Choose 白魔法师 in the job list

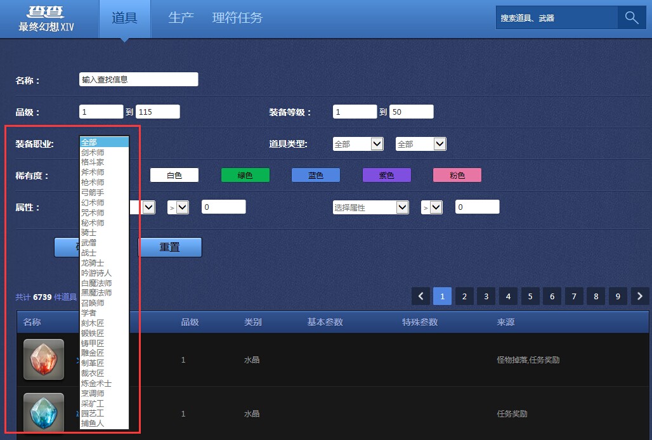coord(96,283)
